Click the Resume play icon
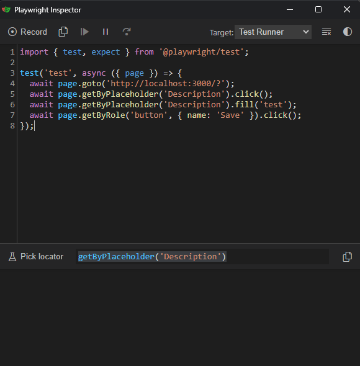This screenshot has height=366, width=360. pos(84,32)
